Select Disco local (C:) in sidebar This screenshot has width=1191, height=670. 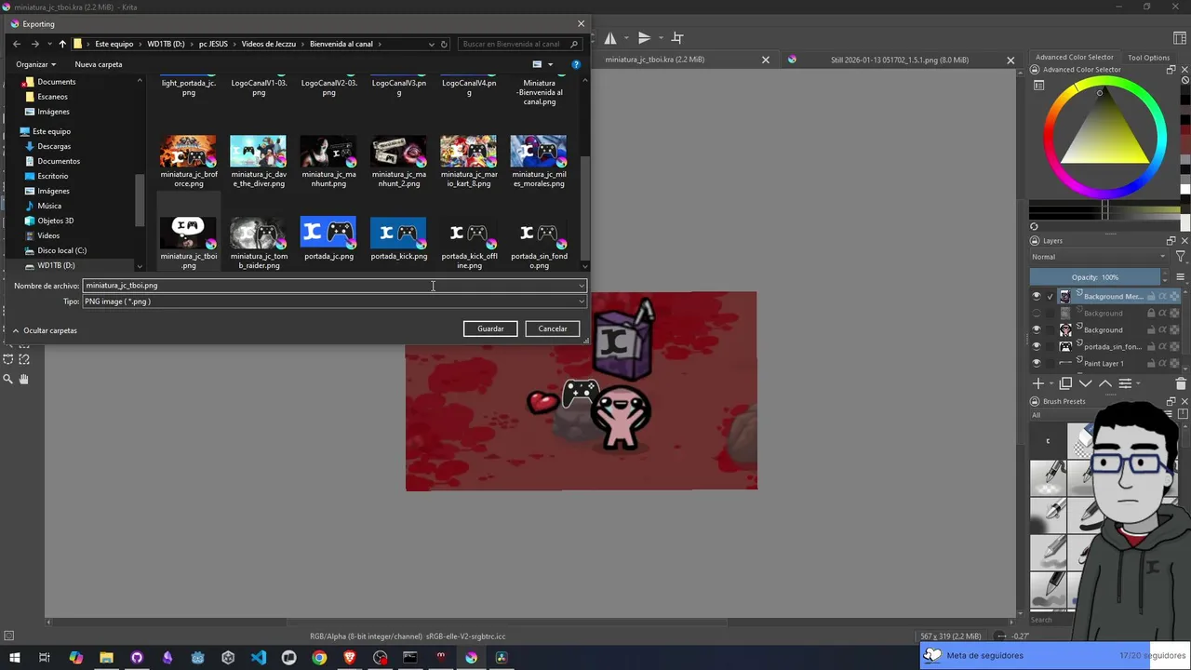[x=61, y=250]
